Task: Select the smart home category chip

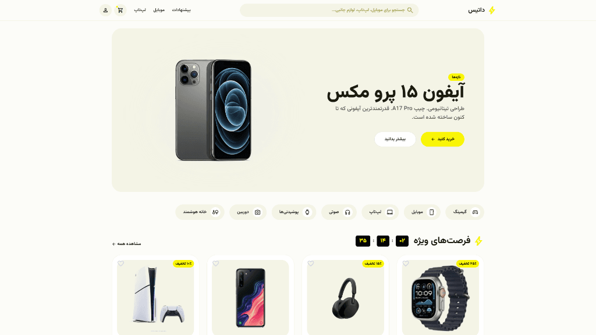Action: (x=200, y=212)
